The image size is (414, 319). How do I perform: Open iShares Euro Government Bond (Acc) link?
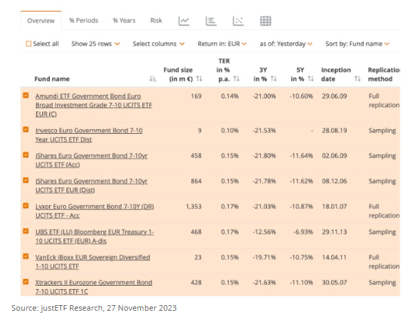coord(92,160)
